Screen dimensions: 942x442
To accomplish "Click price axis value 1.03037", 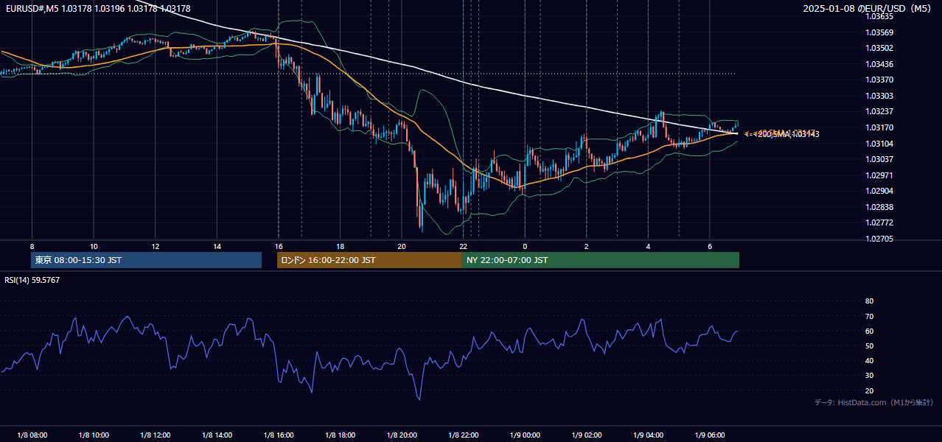I will click(879, 159).
